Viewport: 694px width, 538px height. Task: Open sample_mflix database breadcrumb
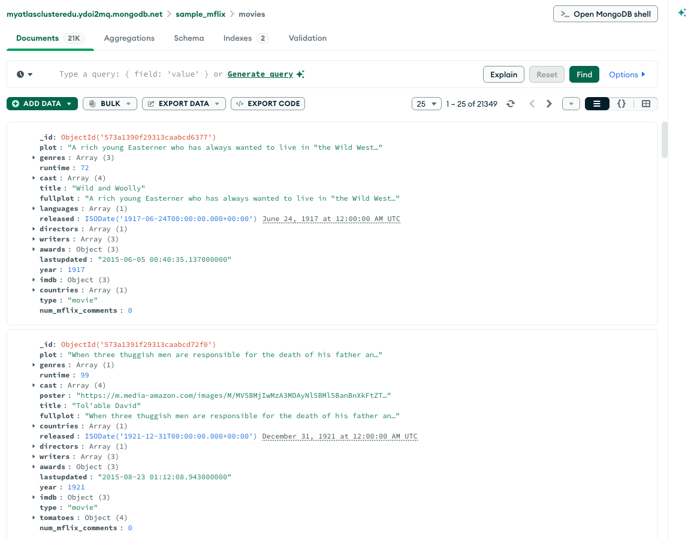click(x=201, y=14)
